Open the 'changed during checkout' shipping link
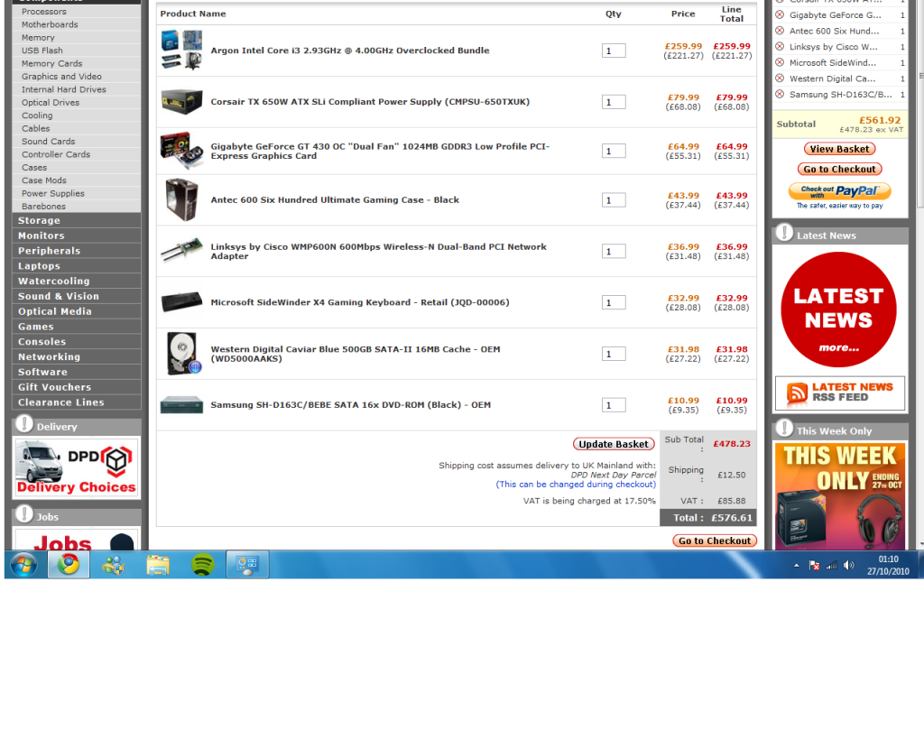The image size is (924, 739). pyautogui.click(x=576, y=485)
